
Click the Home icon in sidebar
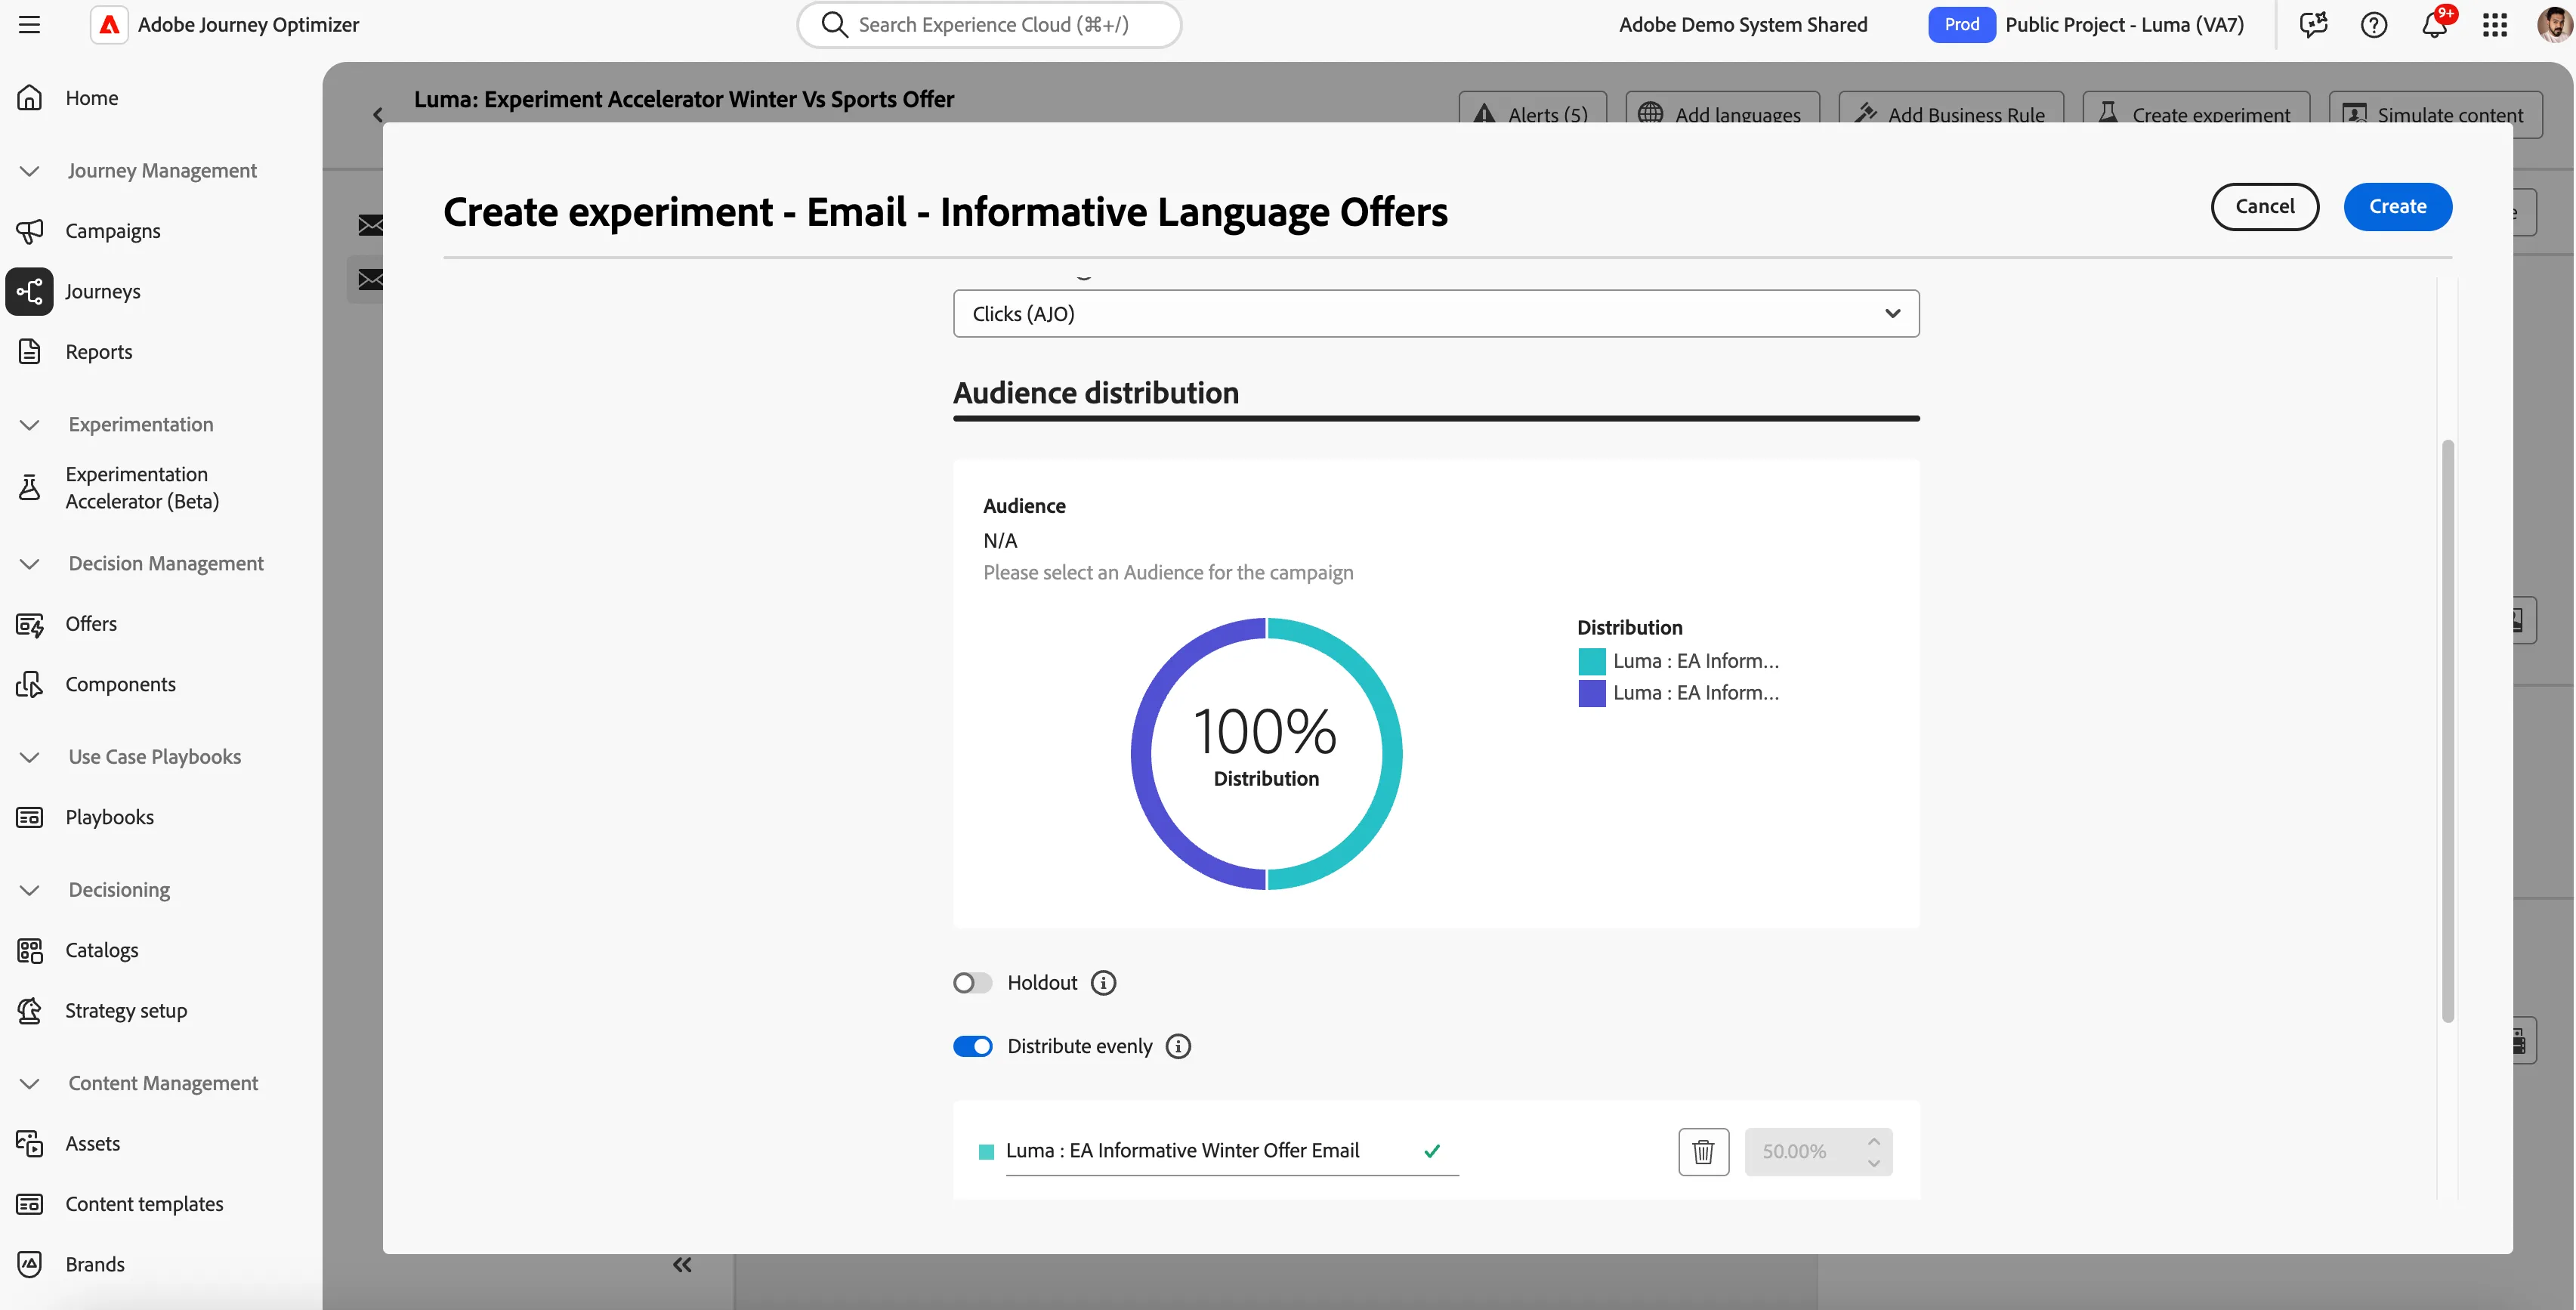[30, 98]
